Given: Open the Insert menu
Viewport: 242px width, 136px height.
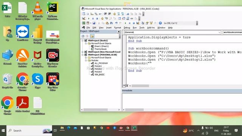Looking at the screenshot, I should [x=109, y=28].
